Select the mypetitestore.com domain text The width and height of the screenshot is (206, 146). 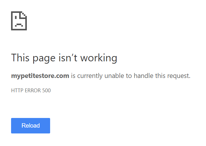[x=40, y=76]
